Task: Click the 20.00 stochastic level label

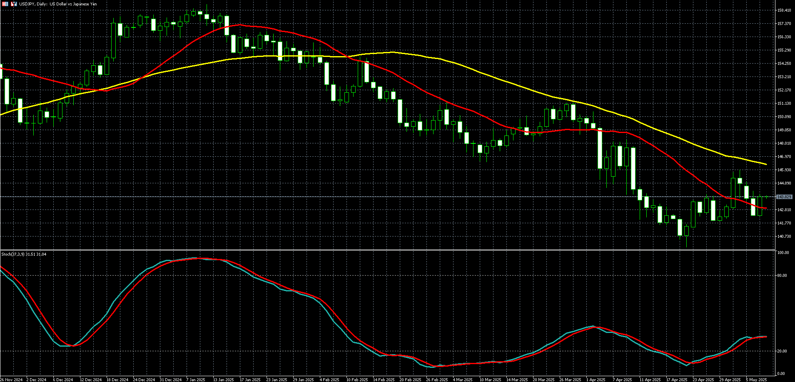Action: [x=783, y=351]
